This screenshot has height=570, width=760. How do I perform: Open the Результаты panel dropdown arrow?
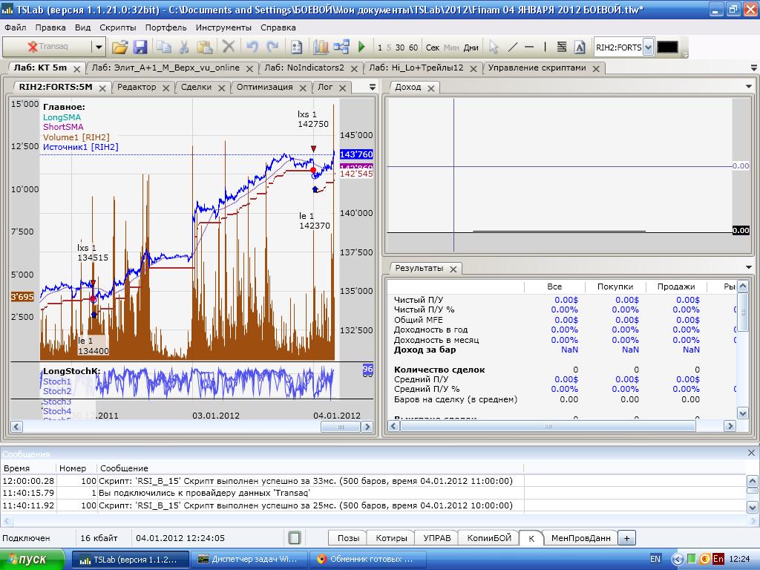748,268
